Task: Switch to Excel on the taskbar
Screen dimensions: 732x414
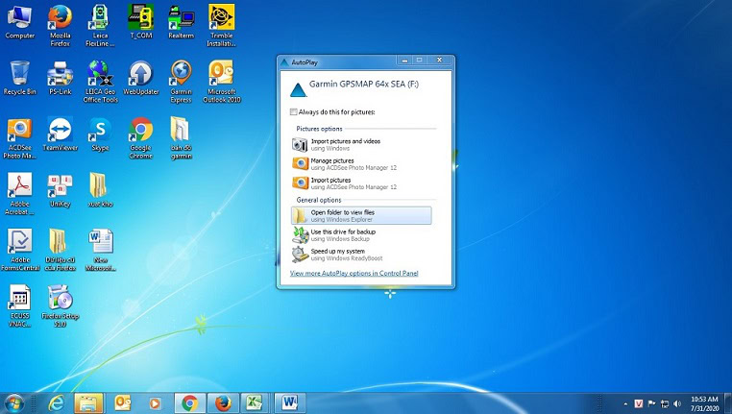Action: (x=254, y=403)
